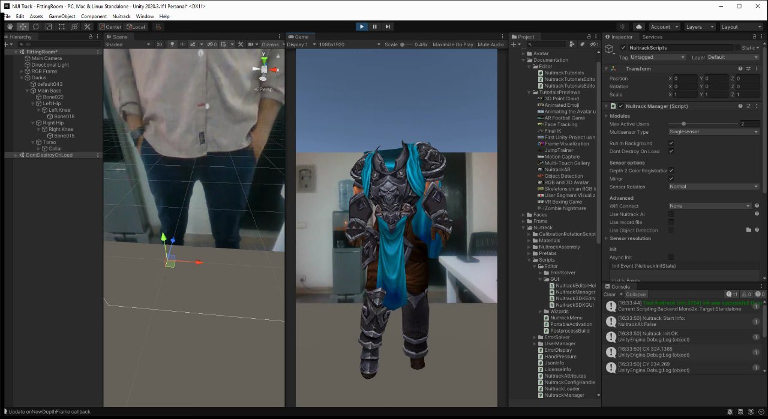Open the Nuitrack menu
The height and width of the screenshot is (419, 768).
(x=122, y=16)
